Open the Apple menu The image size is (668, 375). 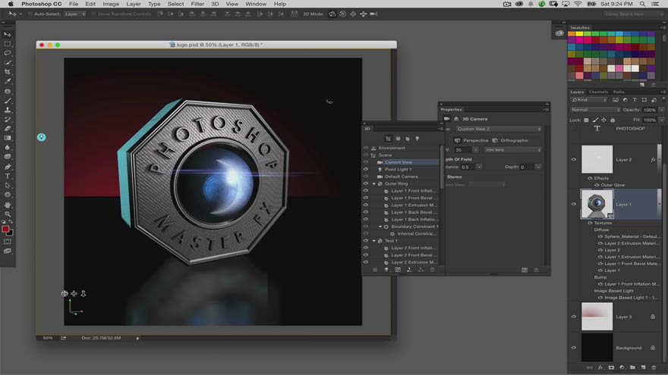point(11,4)
